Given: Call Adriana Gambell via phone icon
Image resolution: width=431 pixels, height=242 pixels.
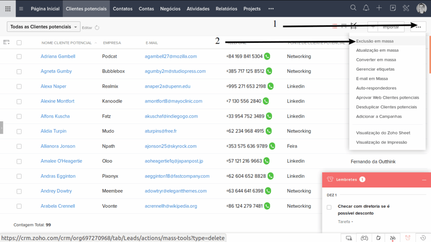Looking at the screenshot, I should pos(267,56).
